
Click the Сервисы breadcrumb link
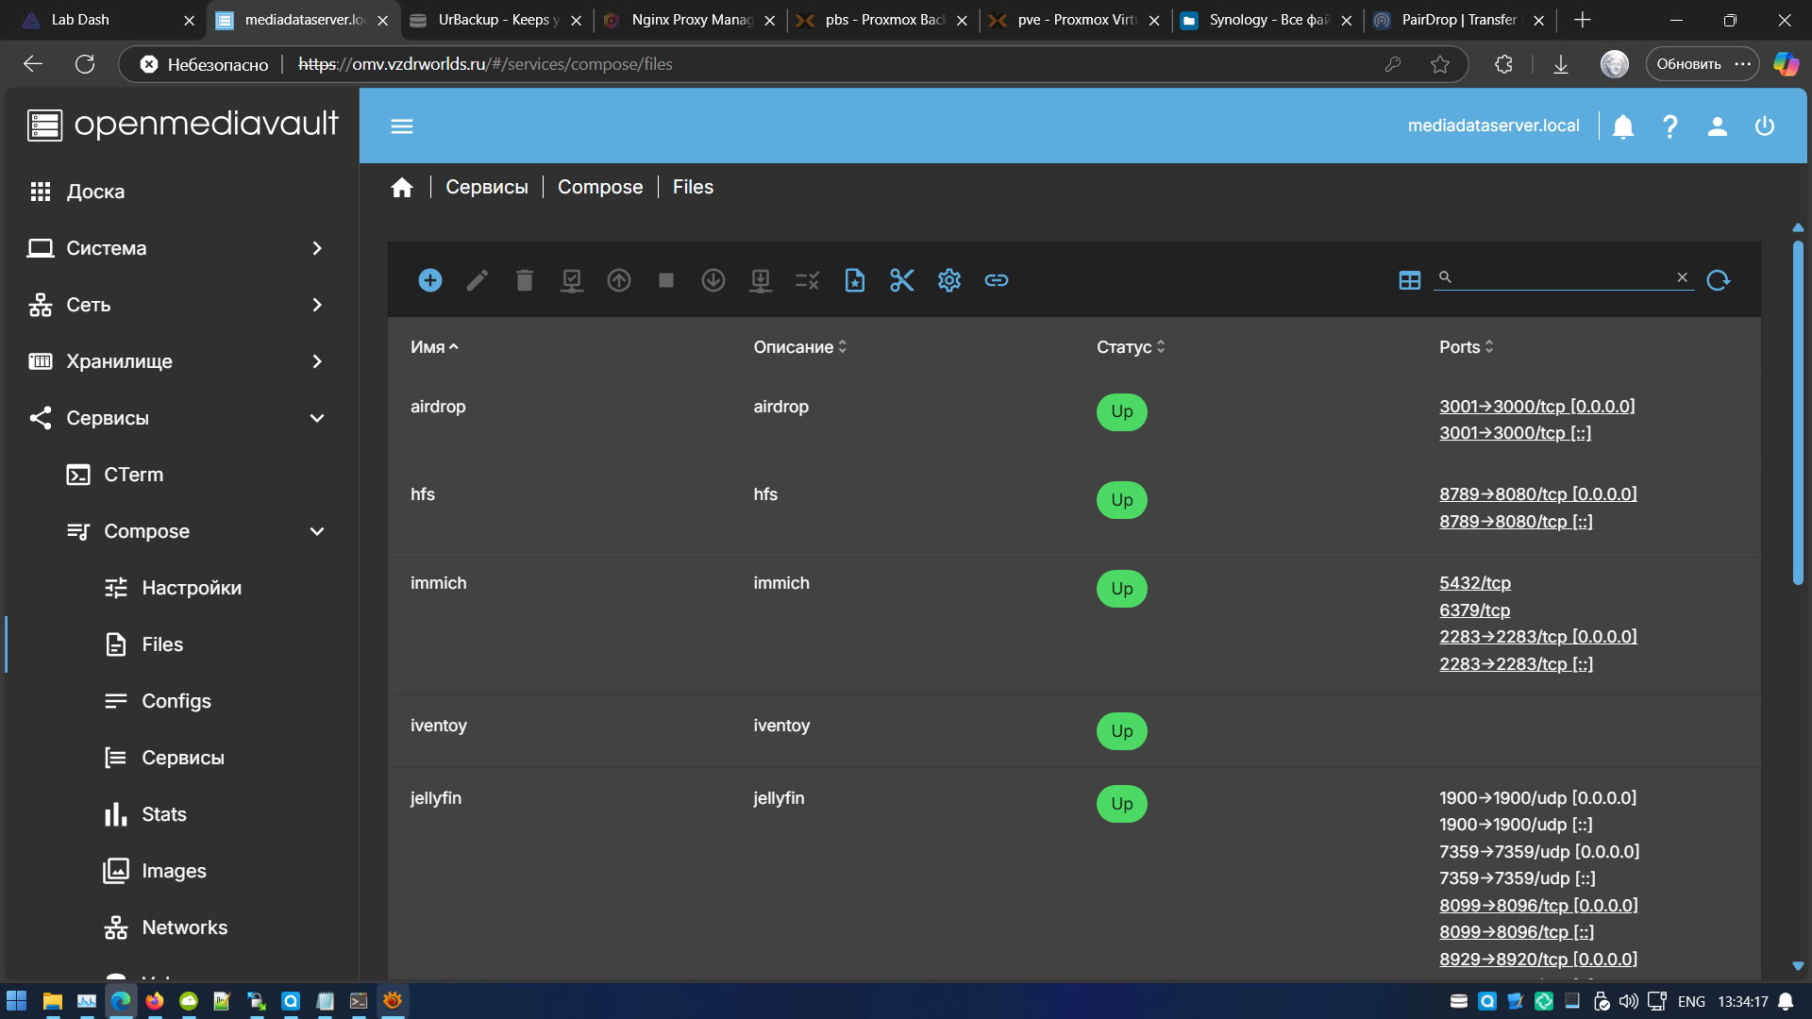click(486, 187)
